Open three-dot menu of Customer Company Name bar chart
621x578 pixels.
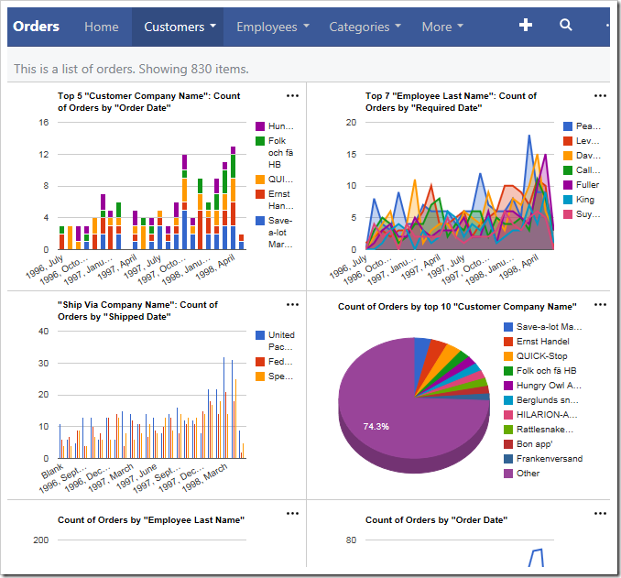click(x=292, y=96)
